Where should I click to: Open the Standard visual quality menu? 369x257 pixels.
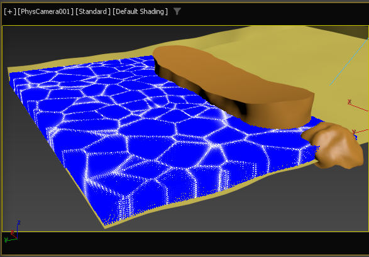(x=93, y=11)
